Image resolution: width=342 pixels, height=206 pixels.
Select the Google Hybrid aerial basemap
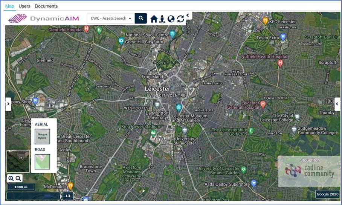(x=42, y=136)
